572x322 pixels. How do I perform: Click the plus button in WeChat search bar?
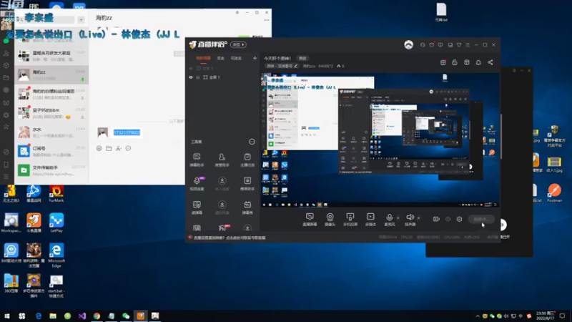[x=81, y=20]
